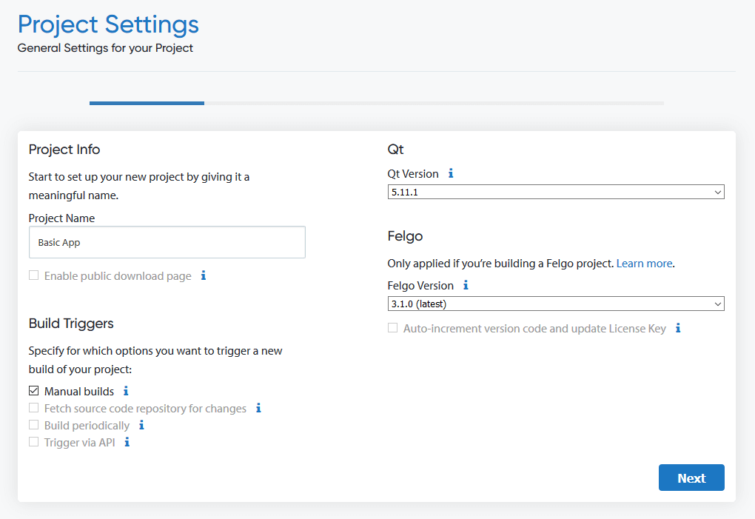Show info for Manual builds
The height and width of the screenshot is (519, 755).
[x=126, y=390]
